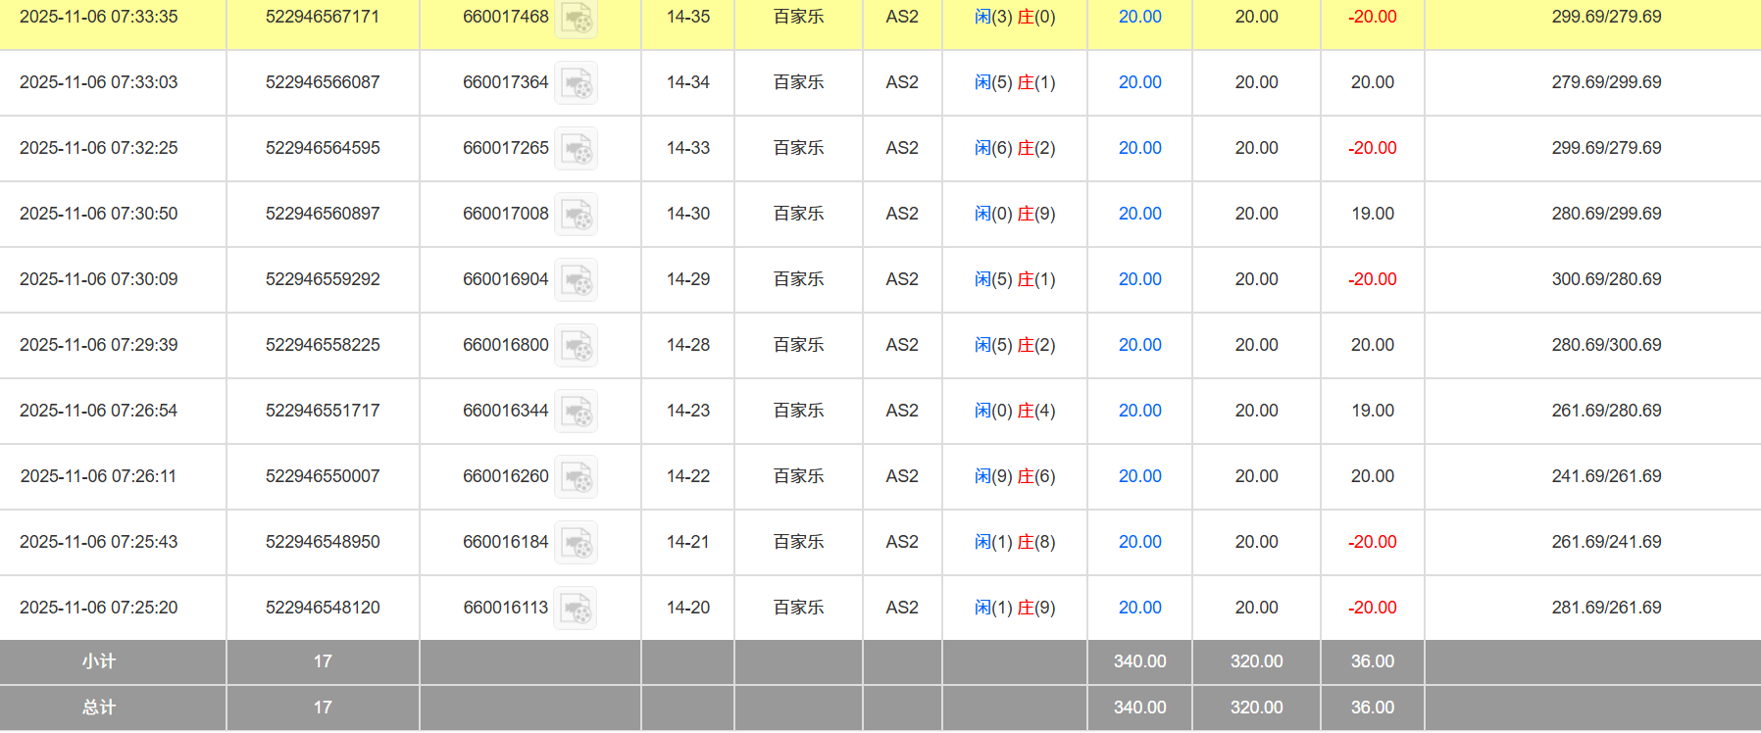The image size is (1761, 733).
Task: Click the 总计 grand total row label
Action: [x=99, y=708]
